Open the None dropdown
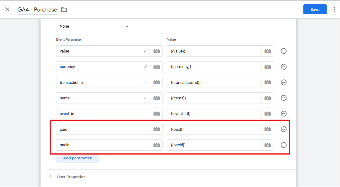The image size is (340, 187). point(94,26)
